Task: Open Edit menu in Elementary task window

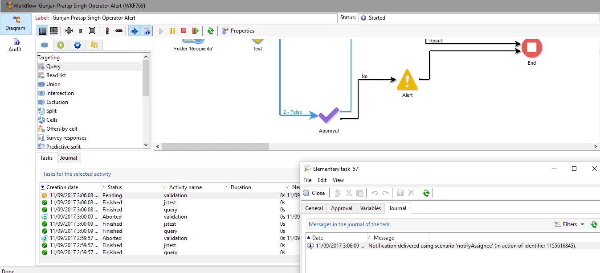Action: pos(322,180)
